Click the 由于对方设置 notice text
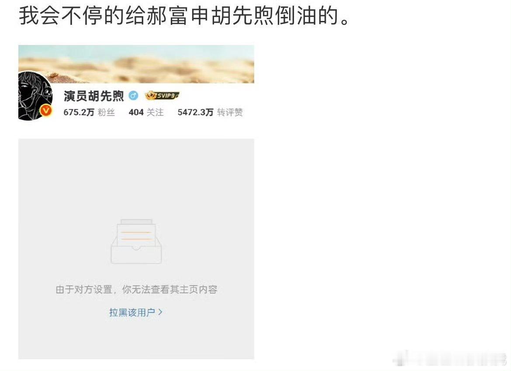Screen dimensions: 511x371 pyautogui.click(x=137, y=289)
